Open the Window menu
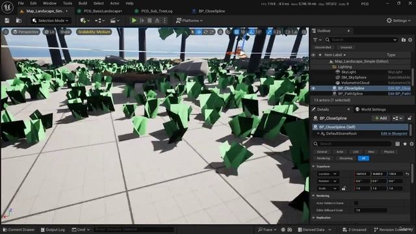416x234 pixels. [x=49, y=3]
